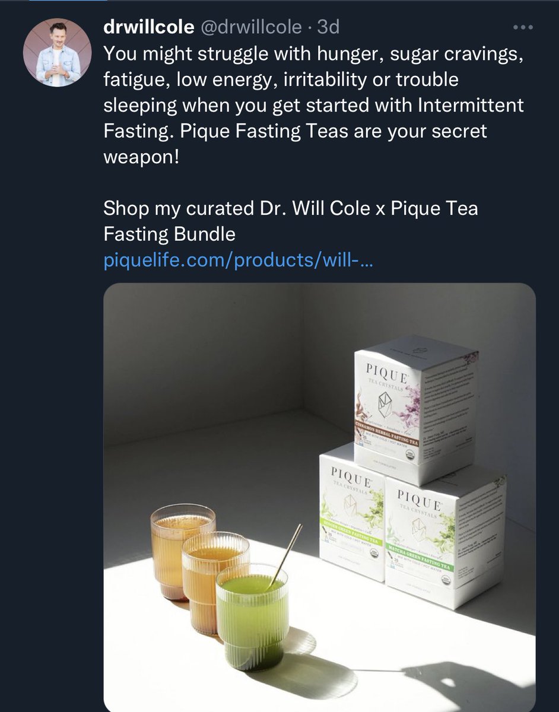Open the tweet via the 3d timestamp
The height and width of the screenshot is (712, 559).
click(x=328, y=27)
